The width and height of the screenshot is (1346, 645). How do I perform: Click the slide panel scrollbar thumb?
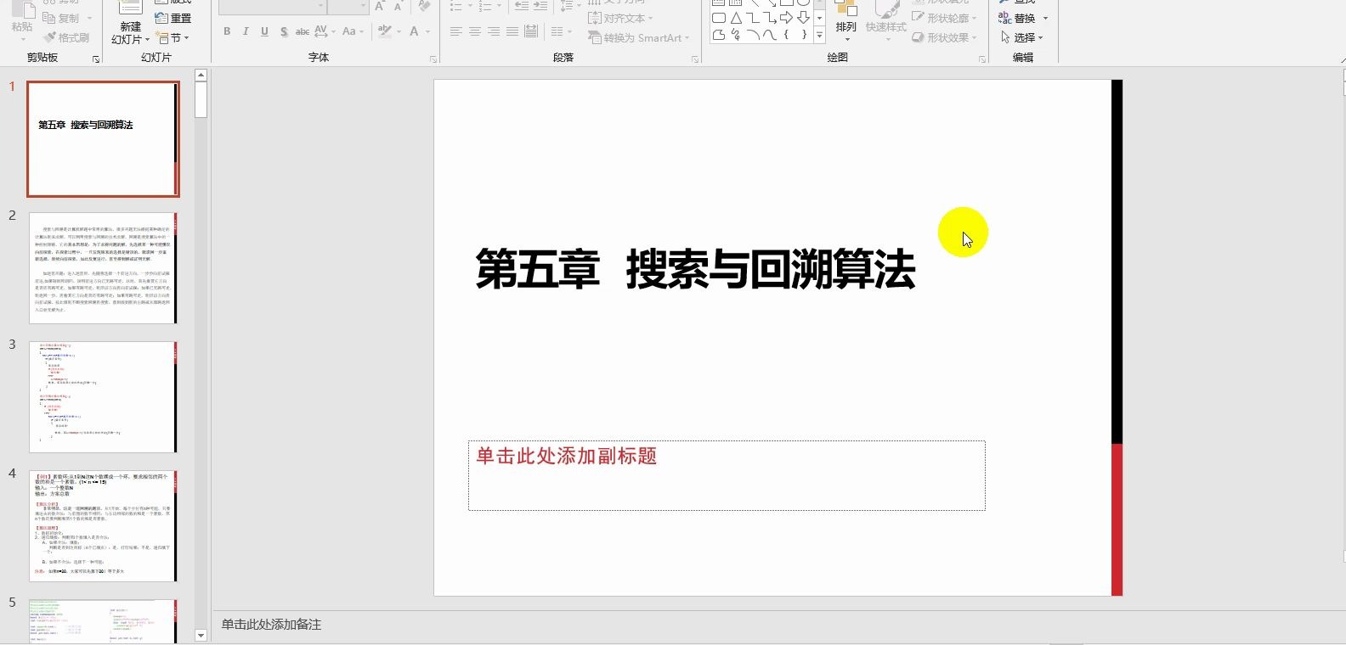[201, 99]
